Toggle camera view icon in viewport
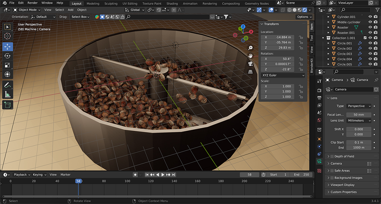 coord(250,64)
